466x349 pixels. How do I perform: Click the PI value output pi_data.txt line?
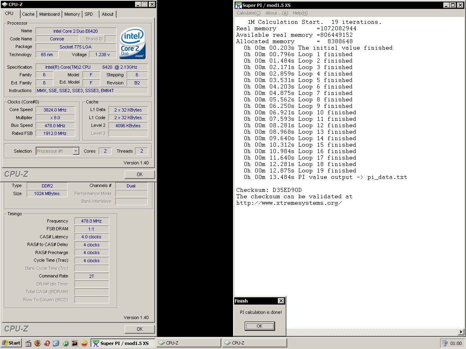coord(325,177)
